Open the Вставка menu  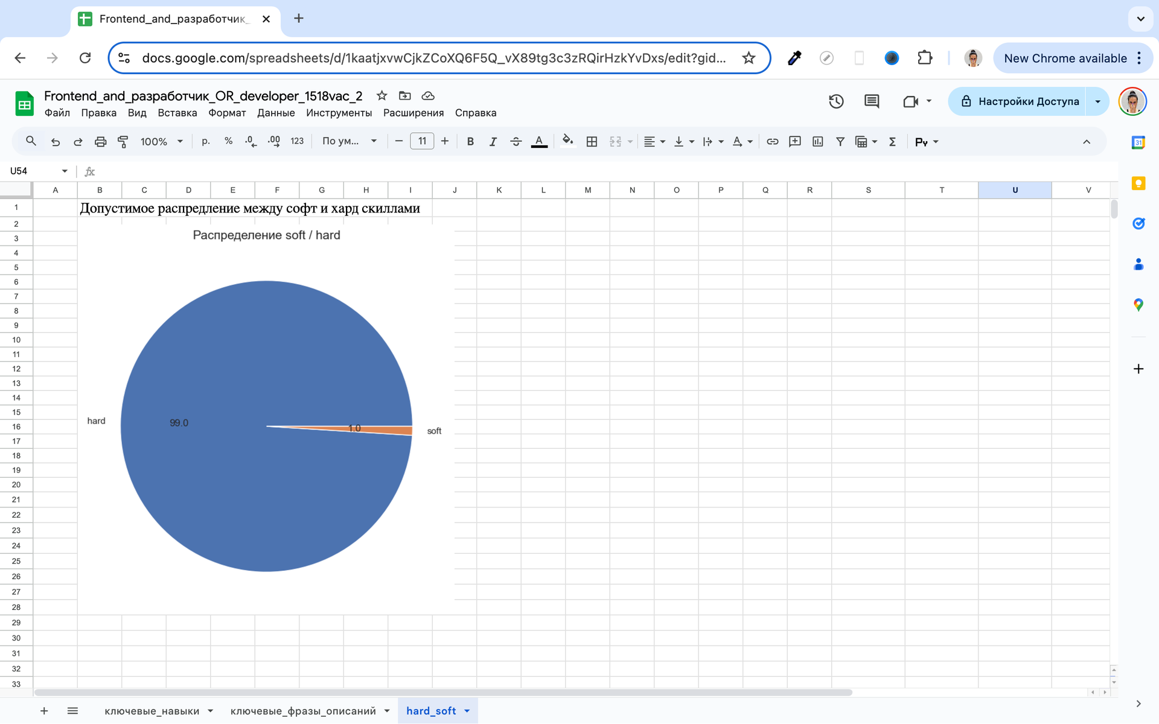click(x=177, y=113)
